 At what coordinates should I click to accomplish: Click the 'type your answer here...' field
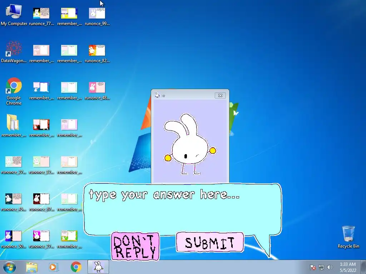pos(183,209)
